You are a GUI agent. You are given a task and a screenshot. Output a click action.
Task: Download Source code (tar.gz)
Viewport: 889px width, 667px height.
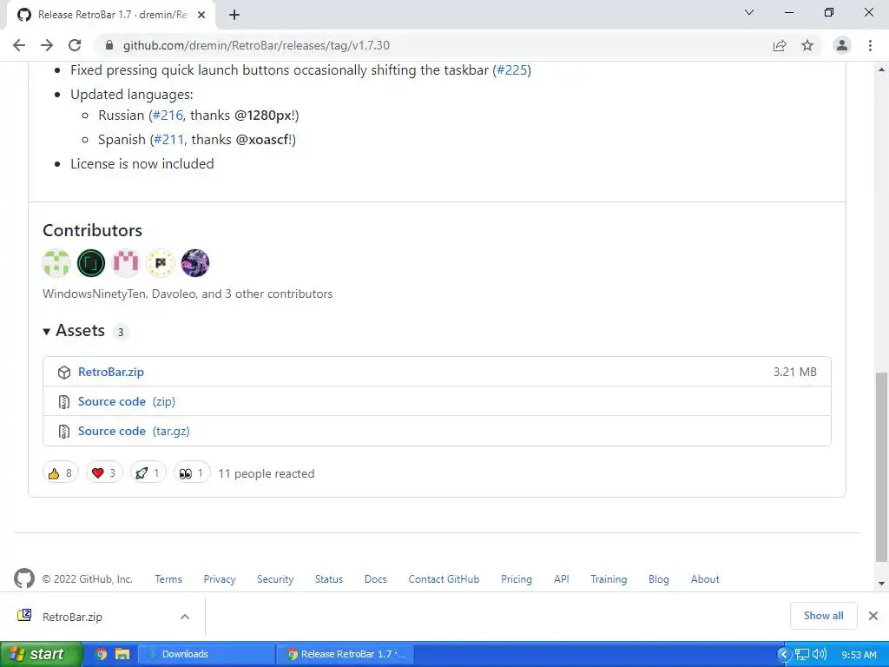[x=134, y=431]
